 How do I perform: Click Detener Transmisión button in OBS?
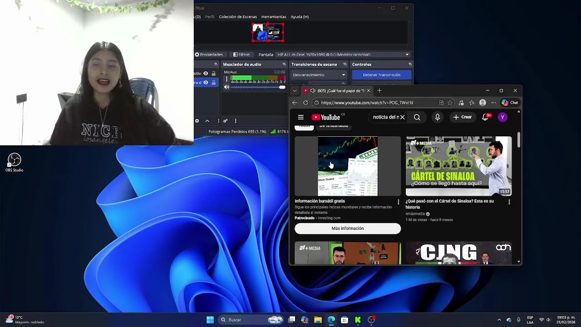(381, 75)
